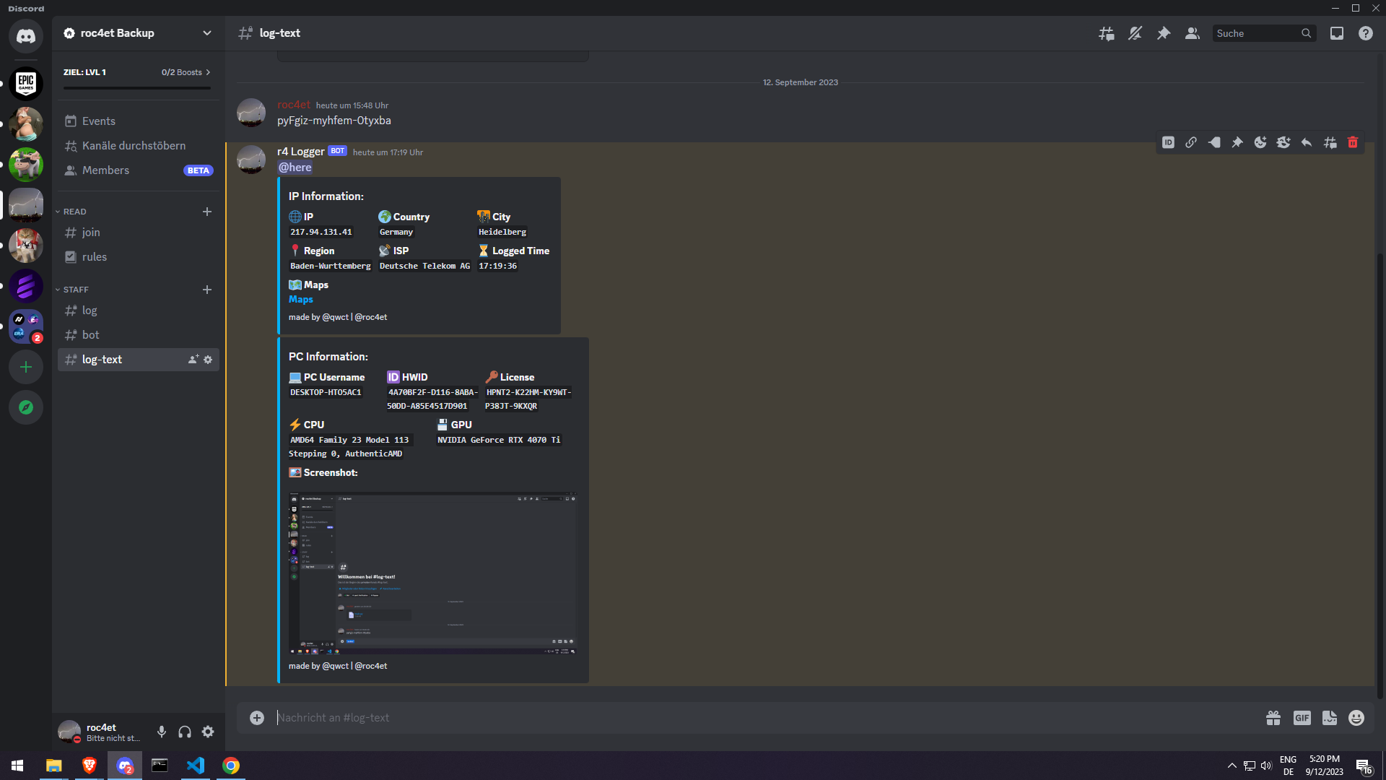Open the rules channel
The height and width of the screenshot is (780, 1386).
pos(94,257)
